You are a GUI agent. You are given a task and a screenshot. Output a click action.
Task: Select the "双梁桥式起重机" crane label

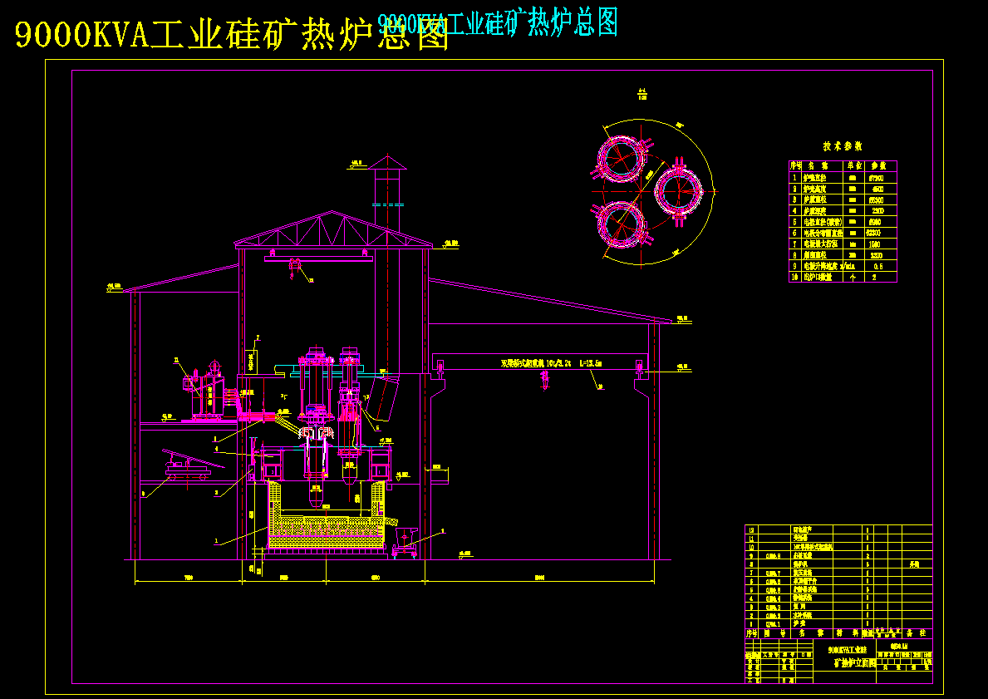point(523,363)
